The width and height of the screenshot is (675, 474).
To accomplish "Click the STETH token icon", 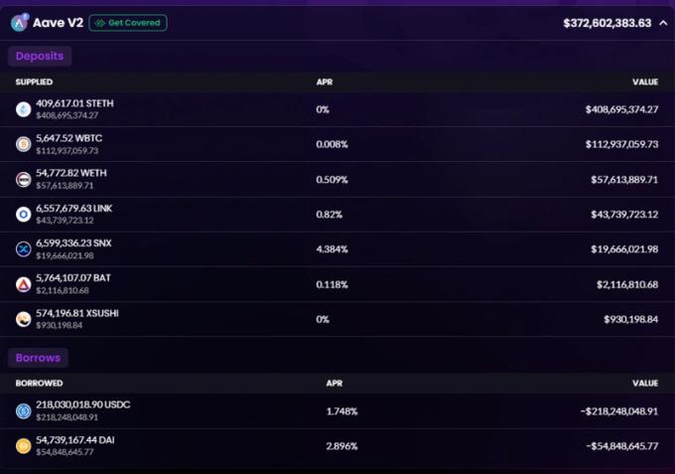I will 23,109.
